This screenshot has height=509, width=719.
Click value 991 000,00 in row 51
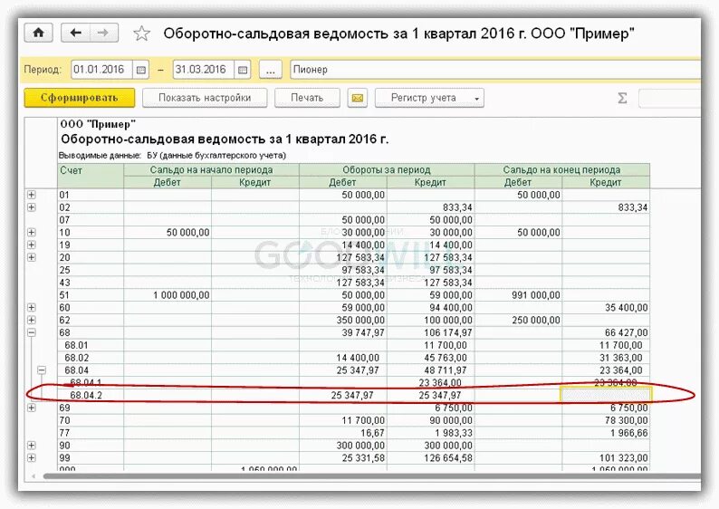click(535, 295)
